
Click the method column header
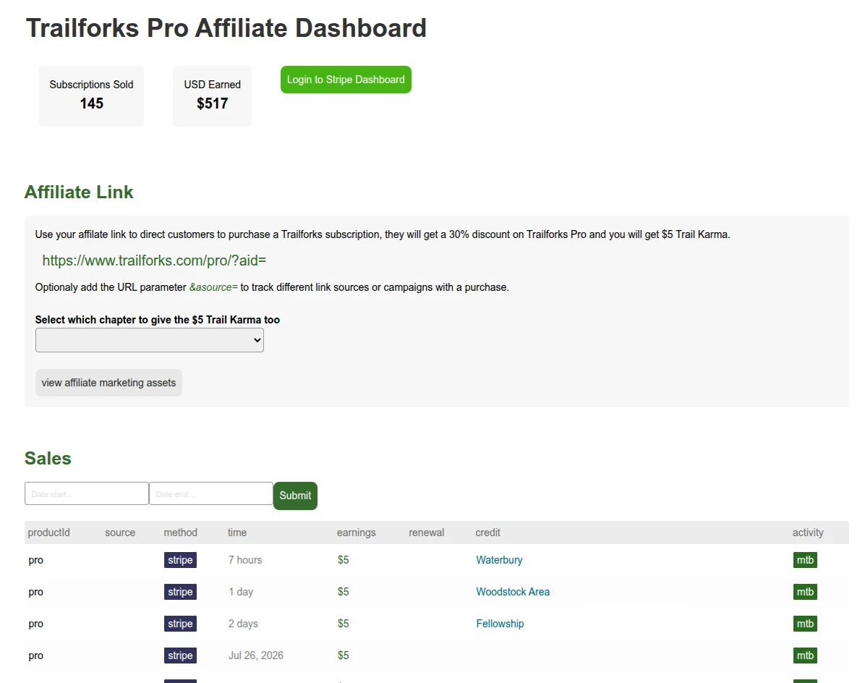point(180,533)
